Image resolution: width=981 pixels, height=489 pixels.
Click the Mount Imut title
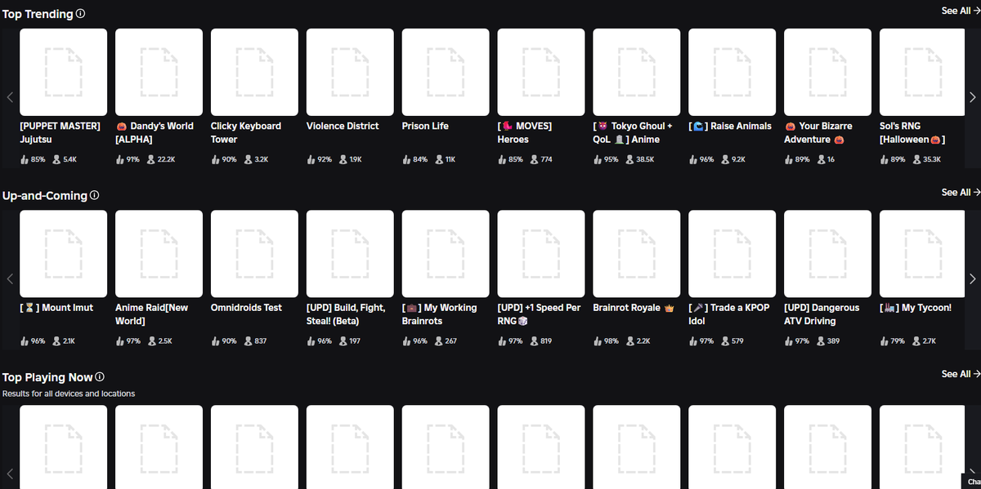(56, 308)
